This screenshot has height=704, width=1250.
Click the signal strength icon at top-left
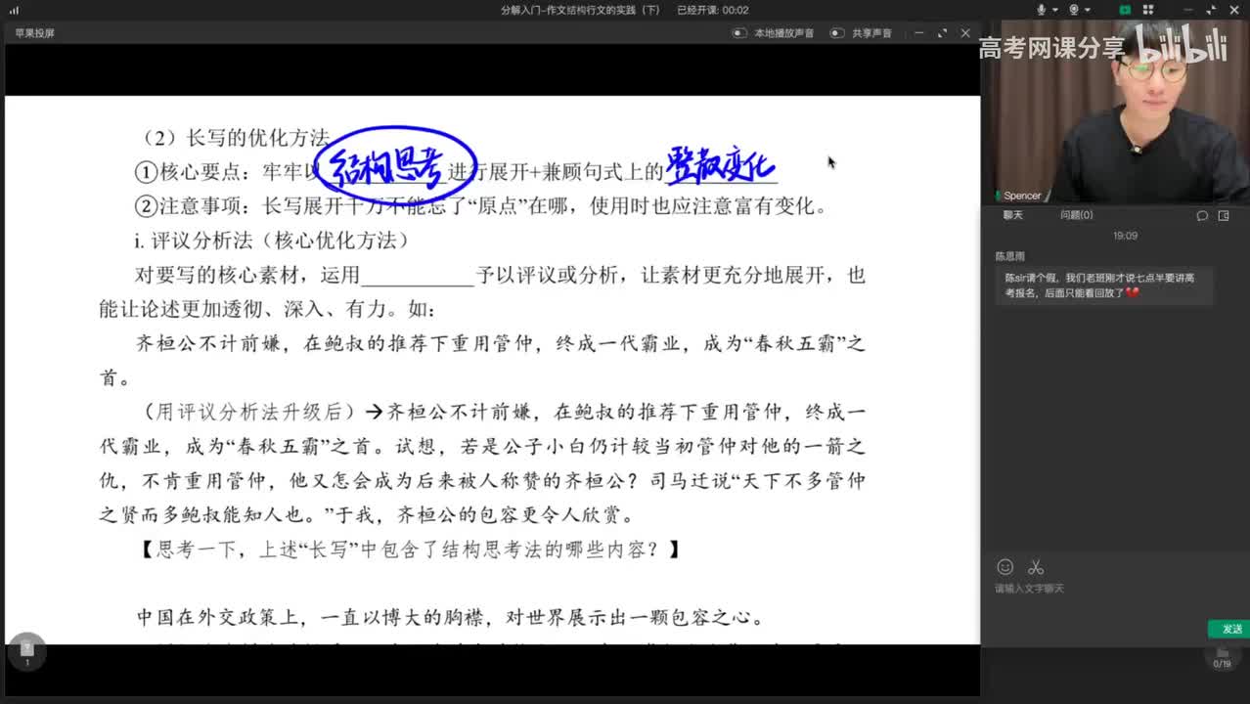click(x=14, y=10)
